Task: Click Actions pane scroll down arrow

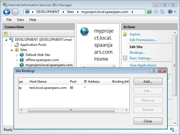Action: pyautogui.click(x=175, y=123)
